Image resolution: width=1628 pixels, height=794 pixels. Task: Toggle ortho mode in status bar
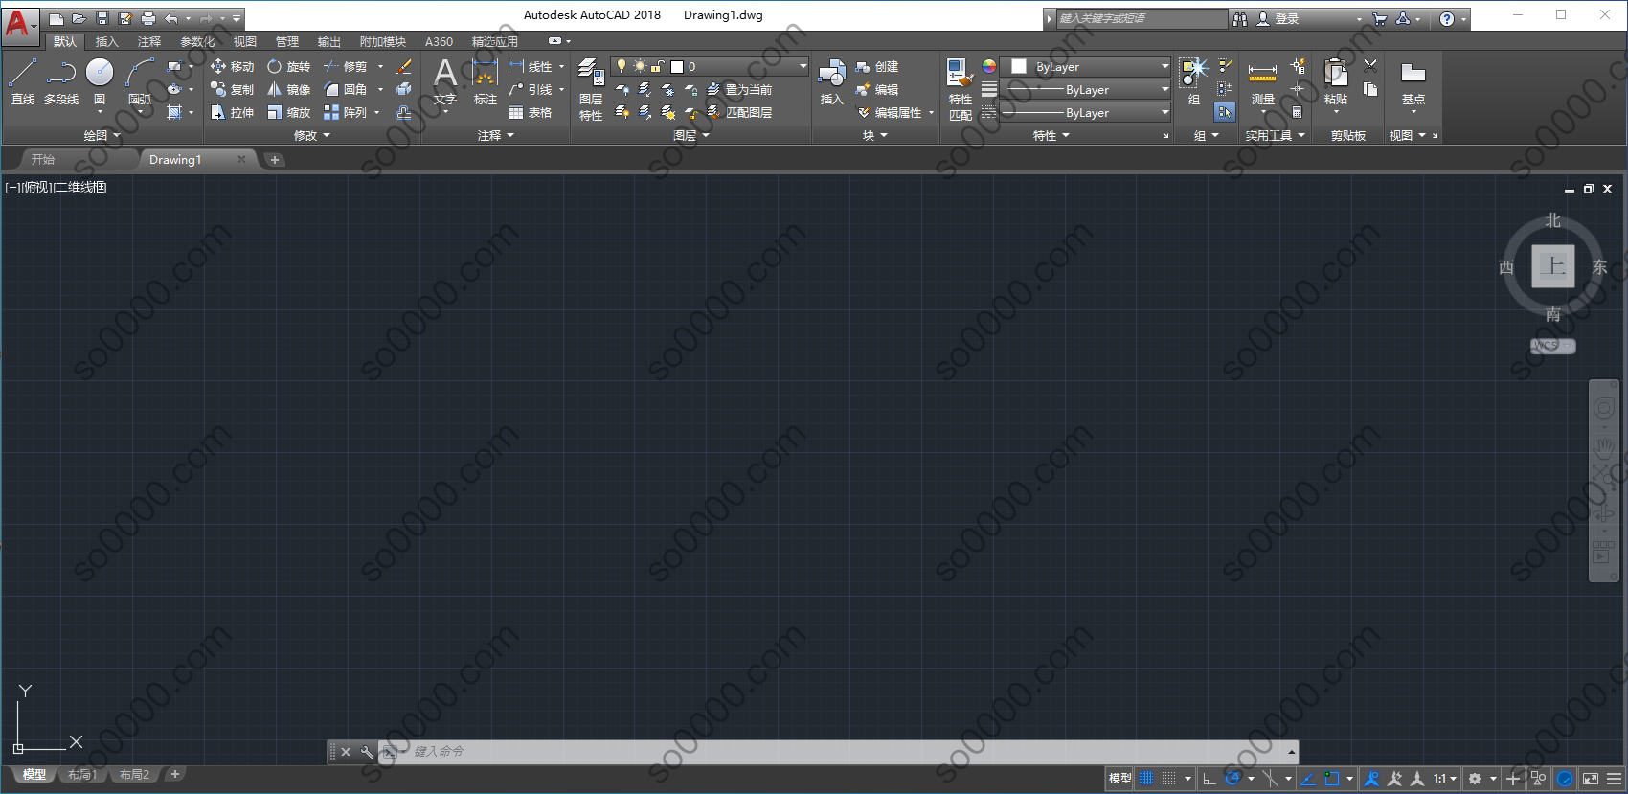click(1210, 779)
